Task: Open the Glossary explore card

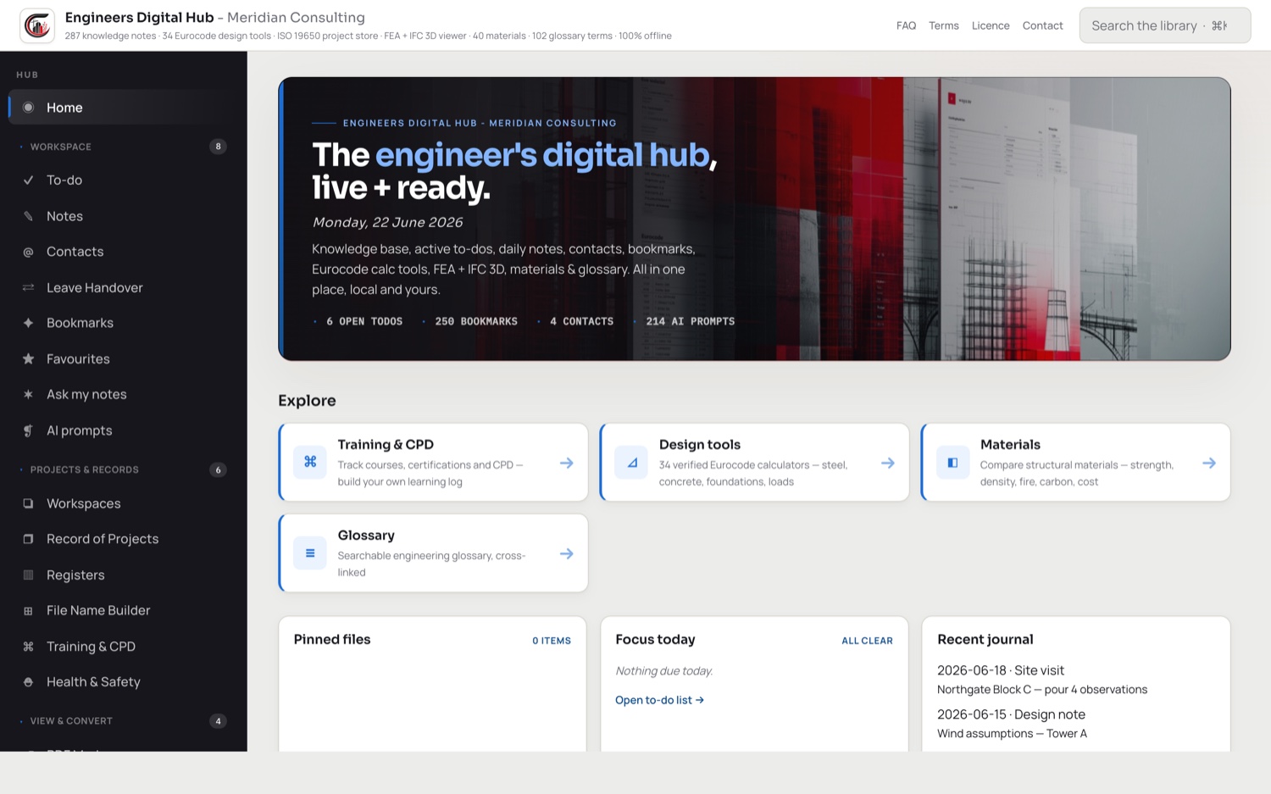Action: coord(433,553)
